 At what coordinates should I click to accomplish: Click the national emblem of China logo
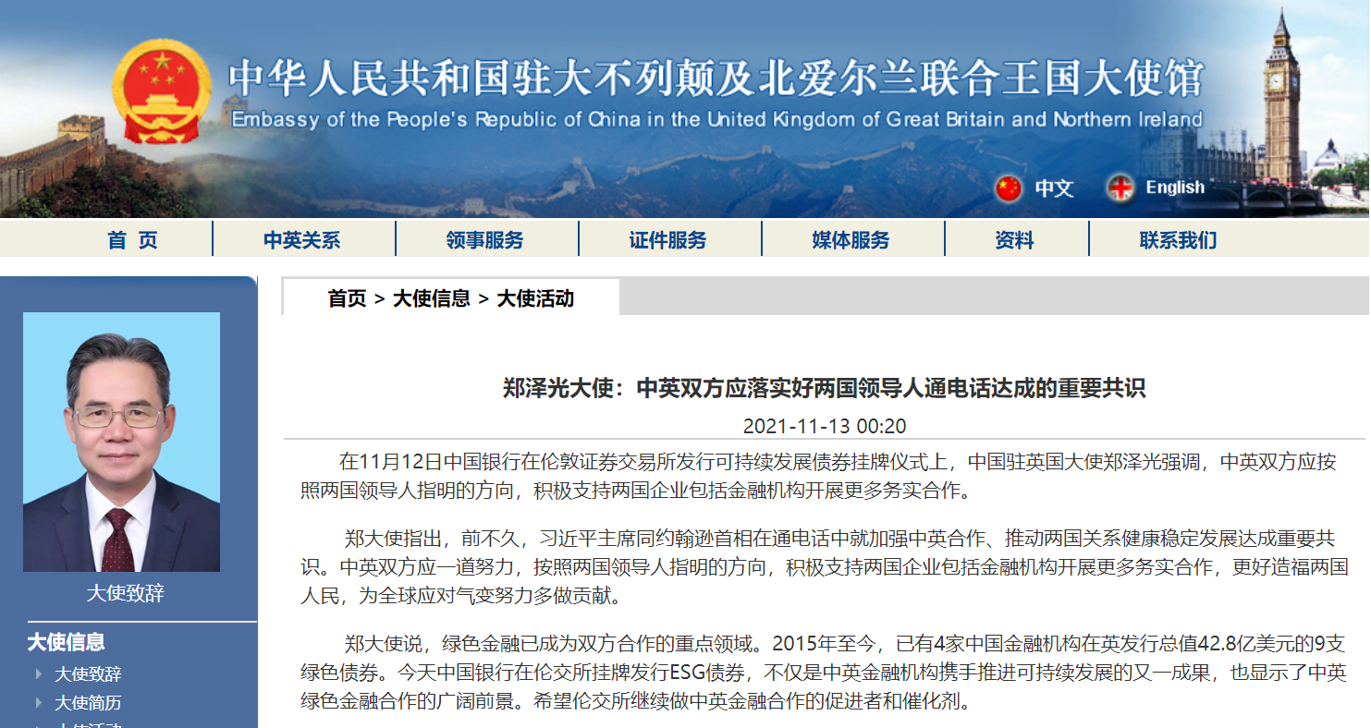coord(162,92)
